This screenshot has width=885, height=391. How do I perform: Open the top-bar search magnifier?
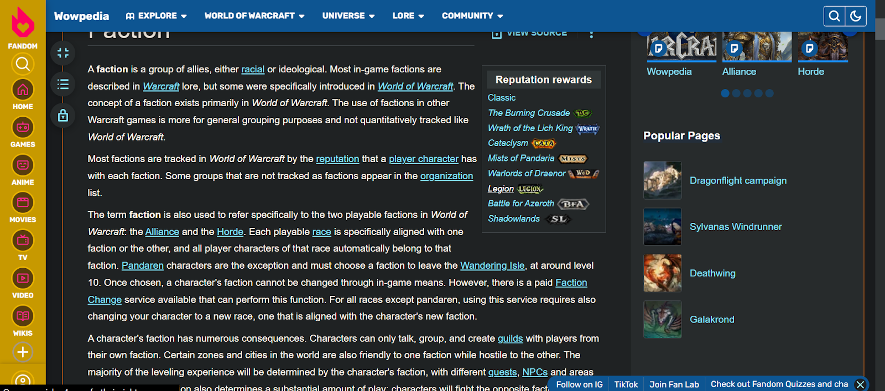pos(834,16)
